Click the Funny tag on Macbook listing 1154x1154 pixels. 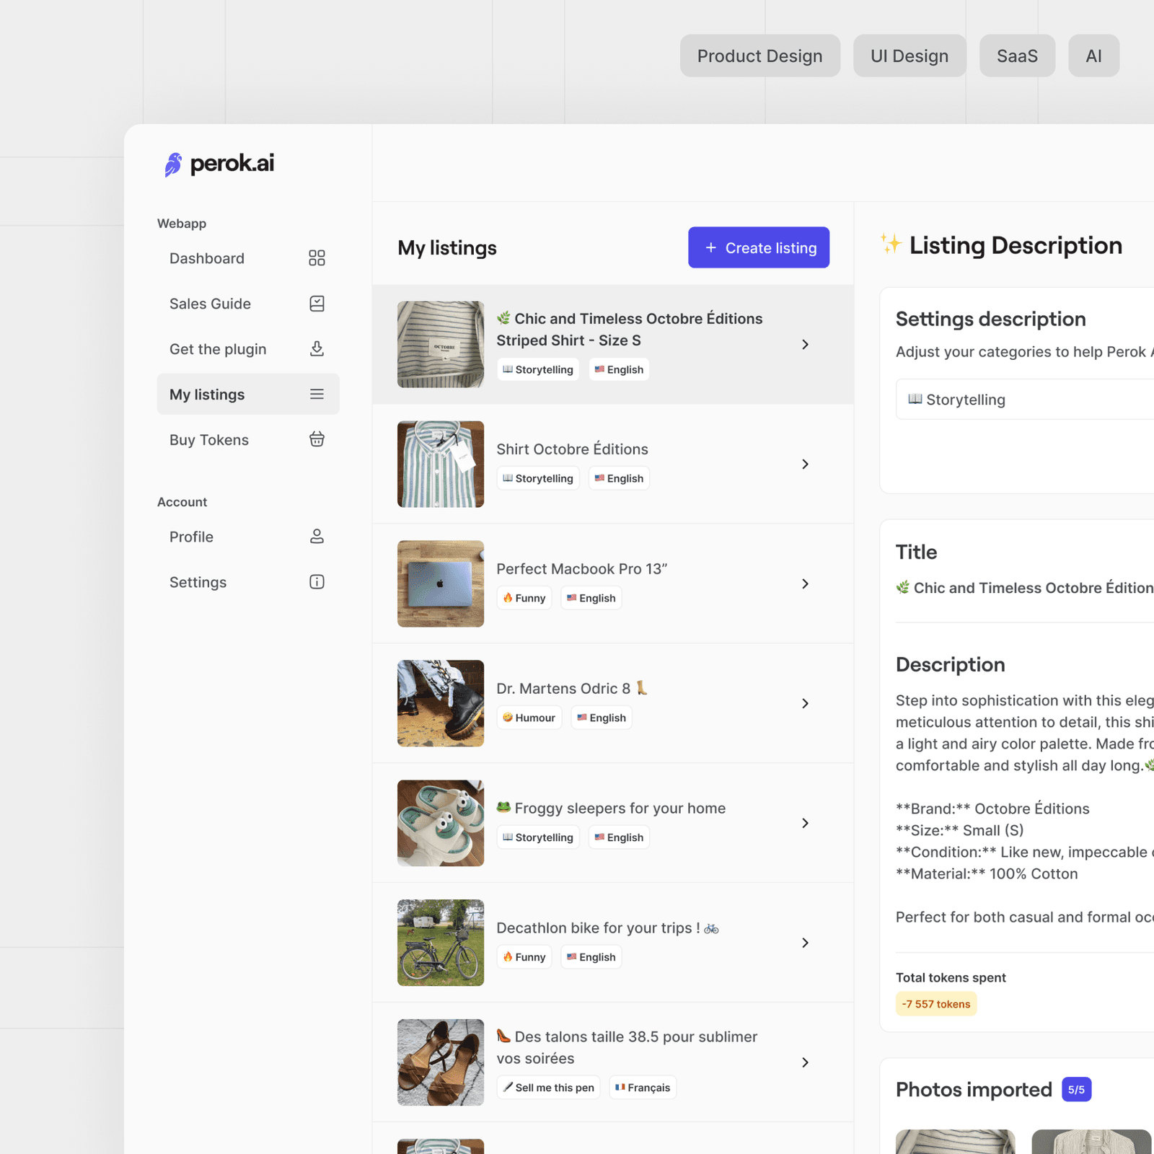point(524,598)
